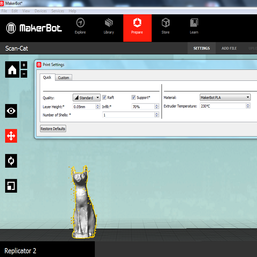Select the Rotate tool icon
Image resolution: width=257 pixels, height=257 pixels.
11,161
